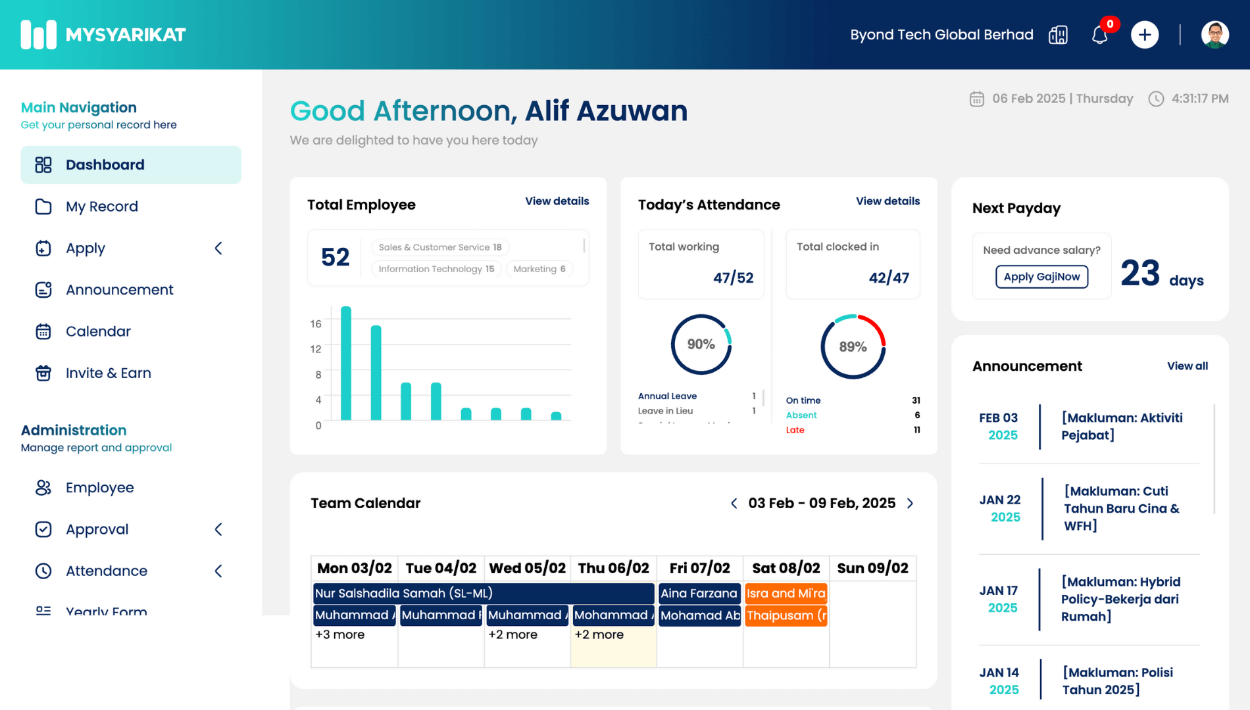Click the 89% clocked in donut
The width and height of the screenshot is (1250, 710).
point(853,346)
